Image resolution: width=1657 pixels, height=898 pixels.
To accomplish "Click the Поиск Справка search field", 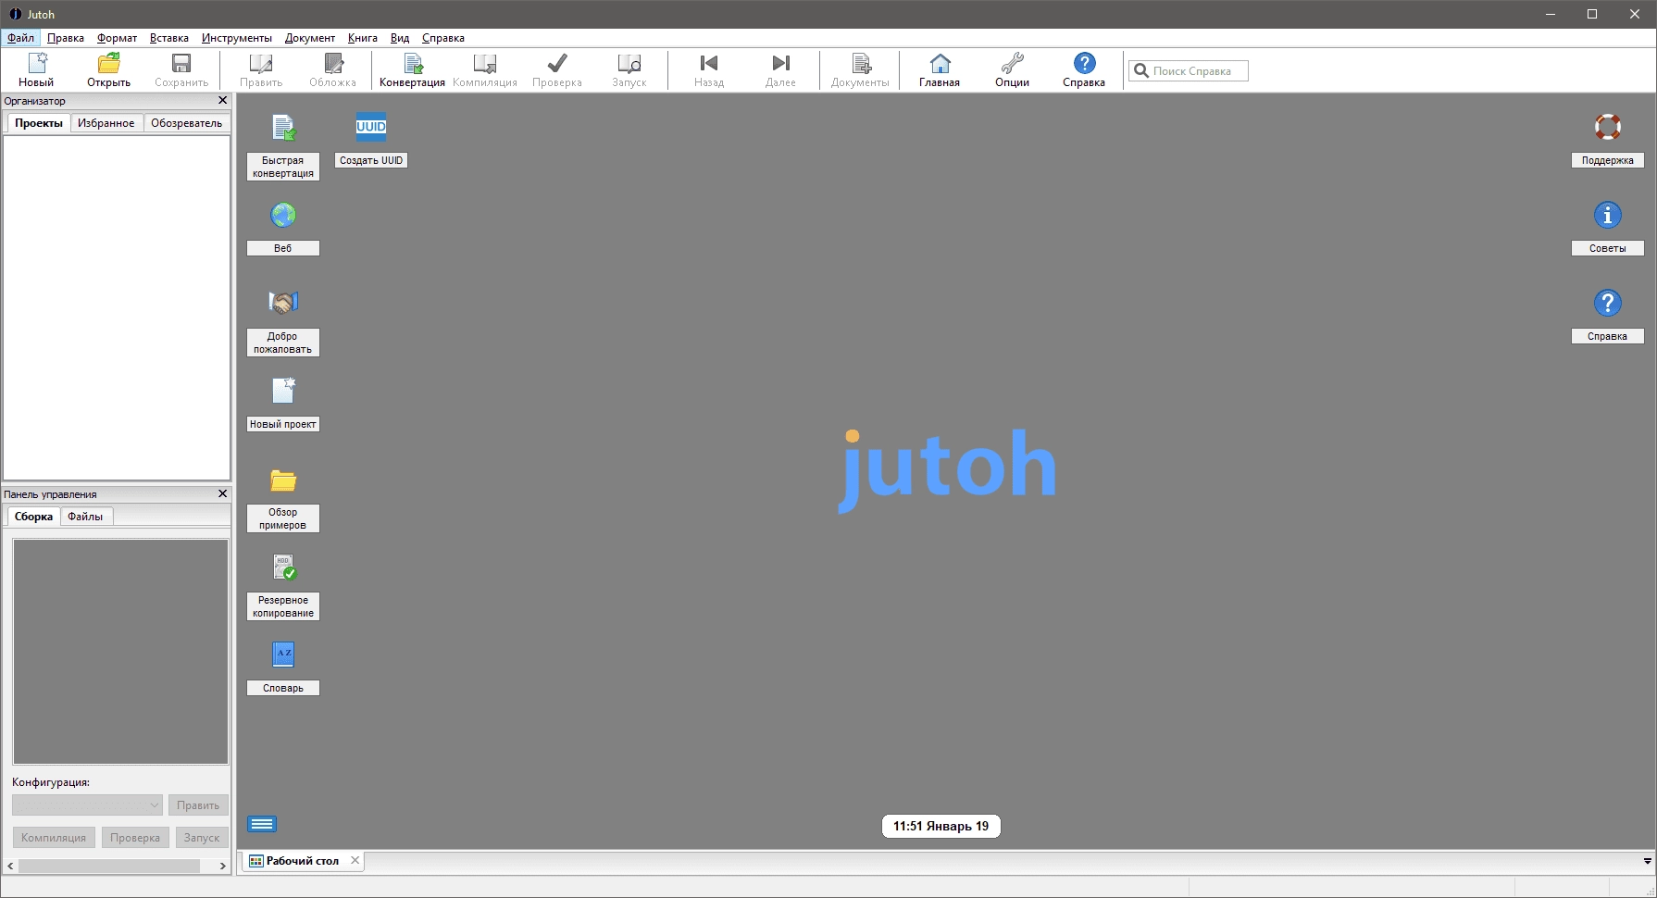I will 1189,70.
